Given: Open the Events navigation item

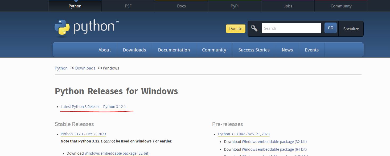Looking at the screenshot, I should coord(312,50).
